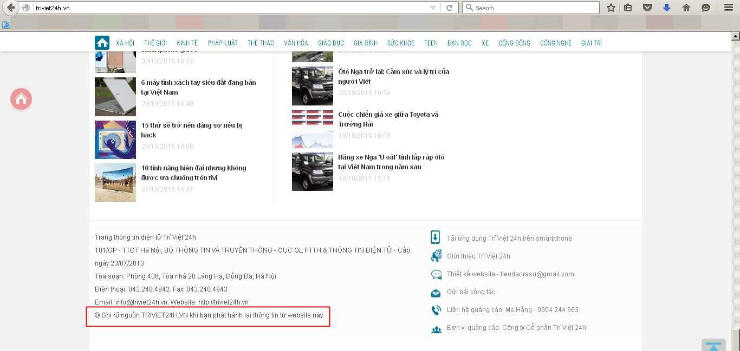Click the pink floating home button
This screenshot has width=740, height=351.
click(x=21, y=99)
